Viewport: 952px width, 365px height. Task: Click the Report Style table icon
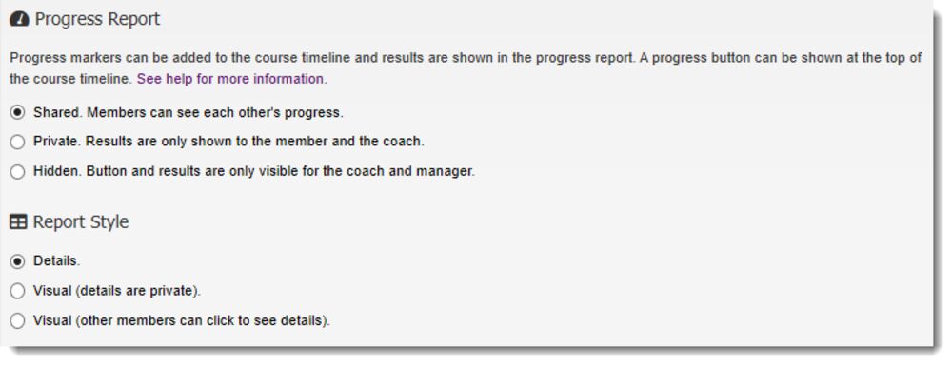(x=18, y=222)
